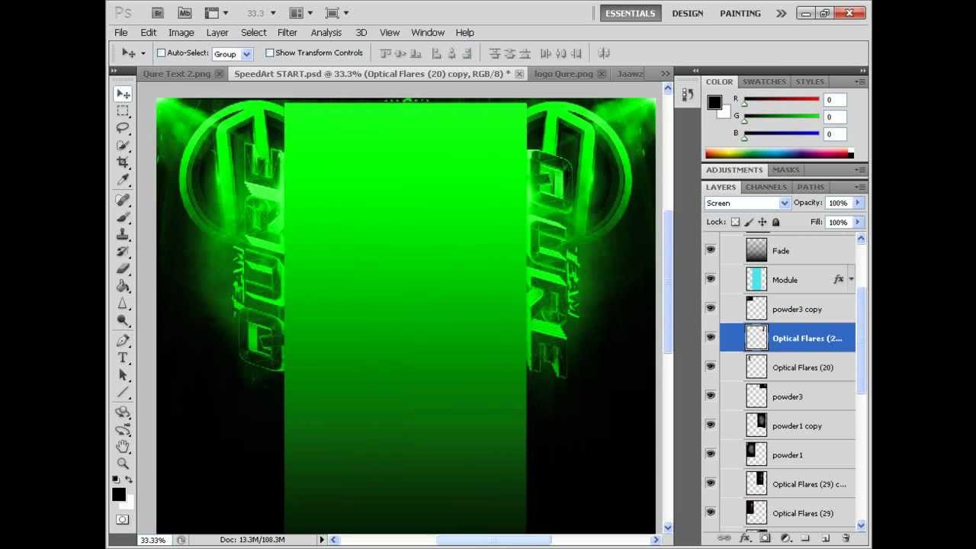Select the Crop tool
The width and height of the screenshot is (976, 549).
123,162
